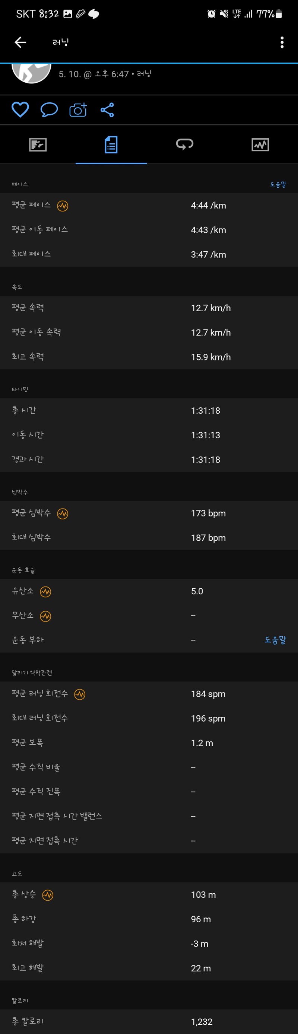Switch to the overview map tab
This screenshot has width=298, height=1034.
38,144
